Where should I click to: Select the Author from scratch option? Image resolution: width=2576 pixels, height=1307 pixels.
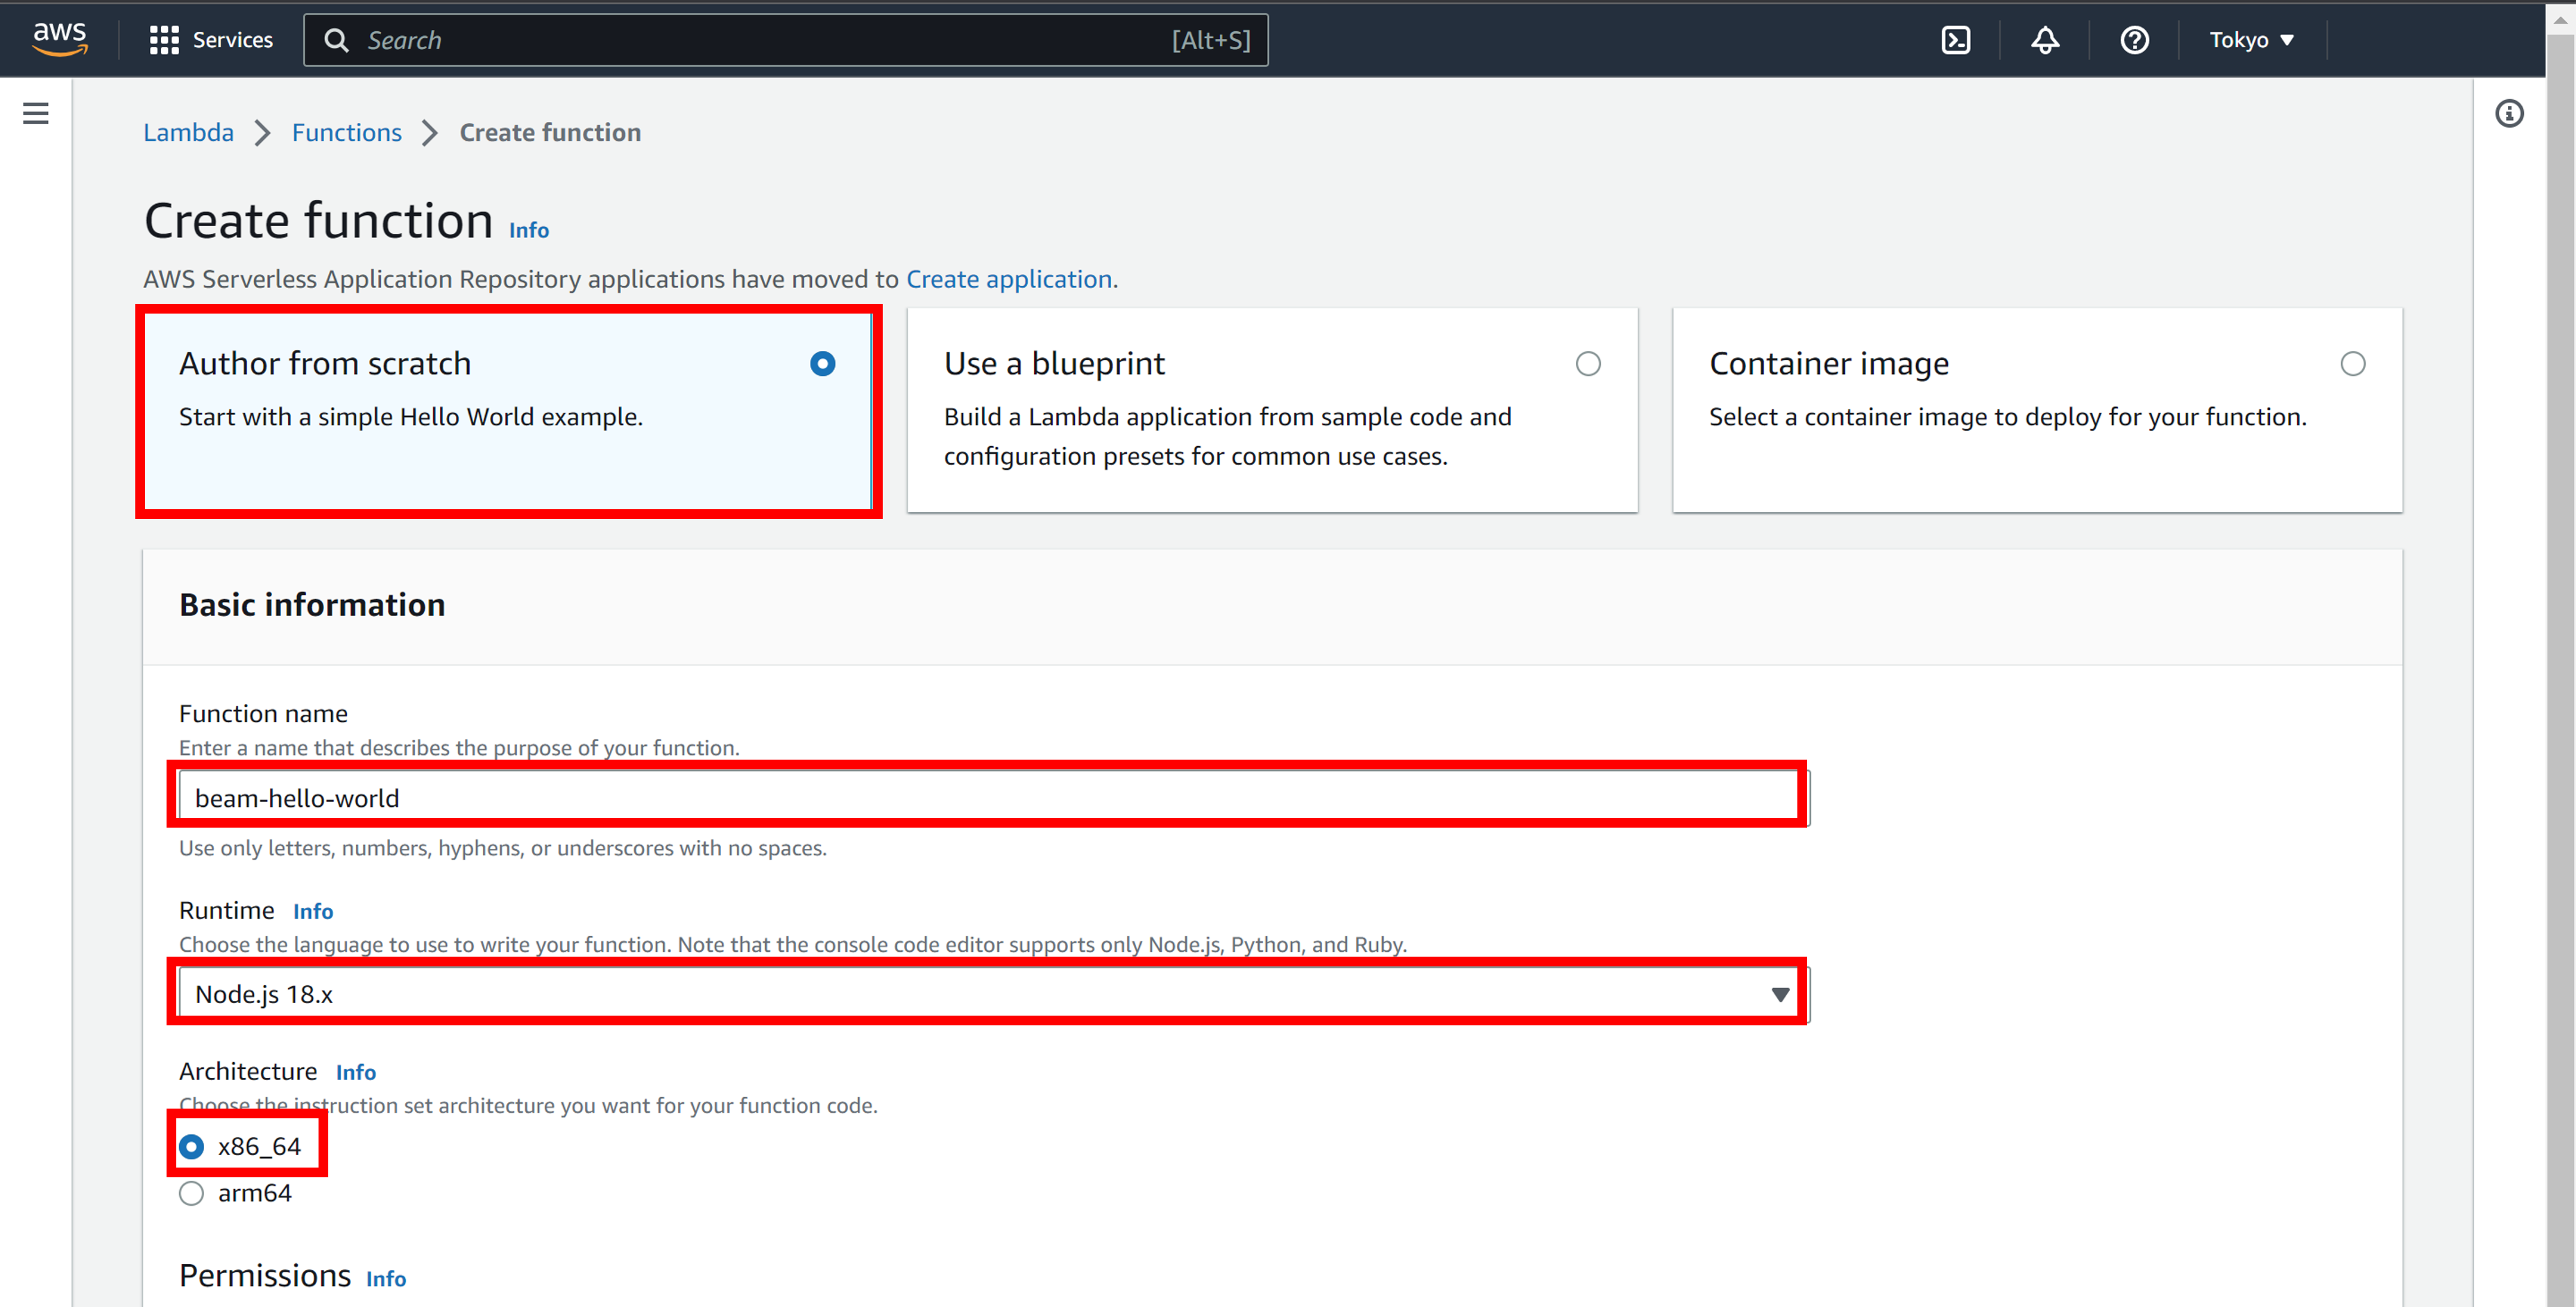tap(822, 364)
